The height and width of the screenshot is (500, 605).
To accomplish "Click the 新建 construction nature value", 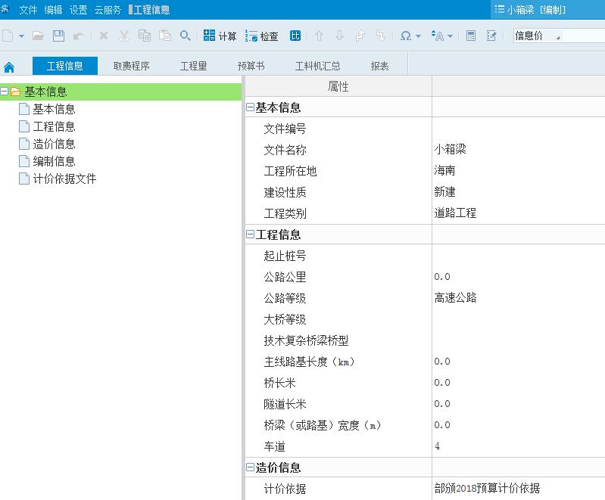I will [444, 191].
